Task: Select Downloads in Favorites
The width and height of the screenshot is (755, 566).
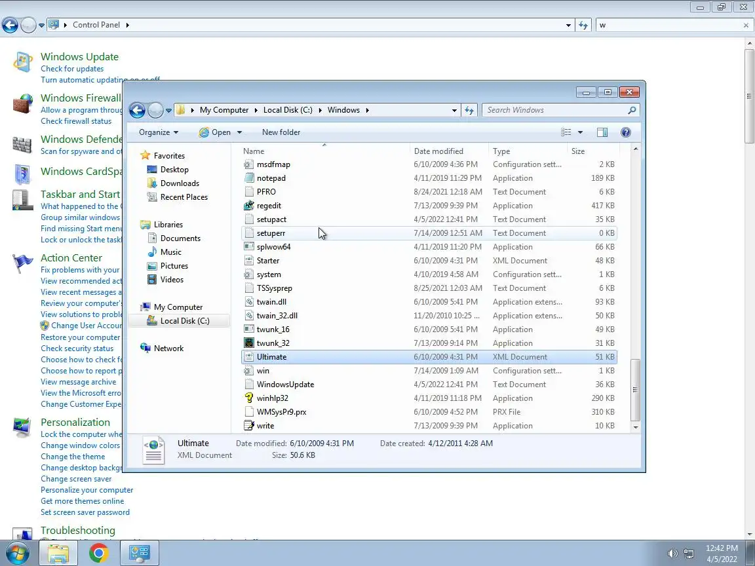Action: [x=180, y=183]
